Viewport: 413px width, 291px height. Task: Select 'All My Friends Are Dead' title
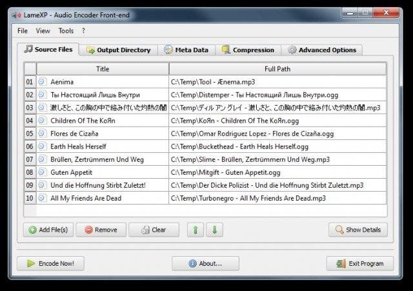tap(103, 198)
